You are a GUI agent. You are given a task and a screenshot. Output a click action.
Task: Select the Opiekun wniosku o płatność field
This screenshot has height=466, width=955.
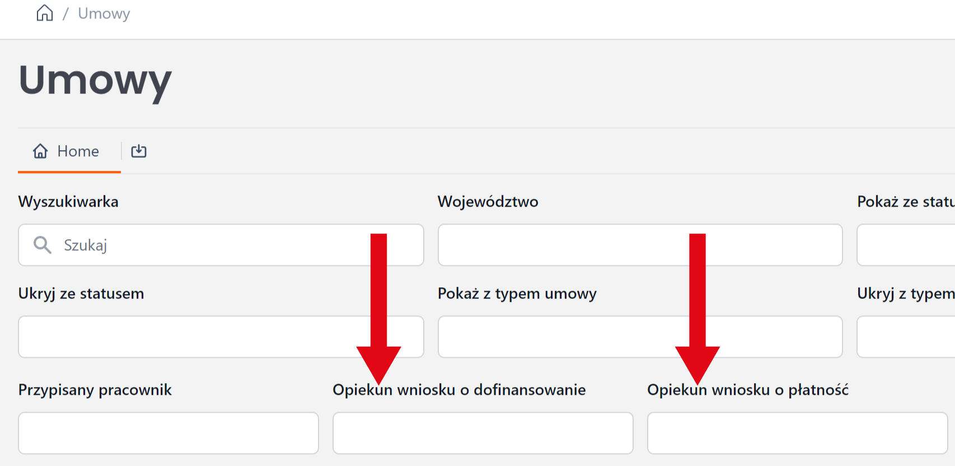coord(797,433)
